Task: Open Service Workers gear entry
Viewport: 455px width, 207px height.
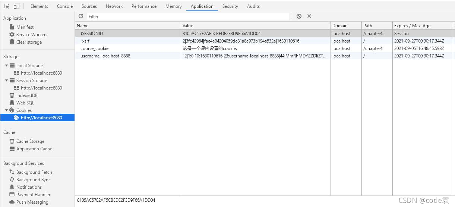Action: click(31, 35)
